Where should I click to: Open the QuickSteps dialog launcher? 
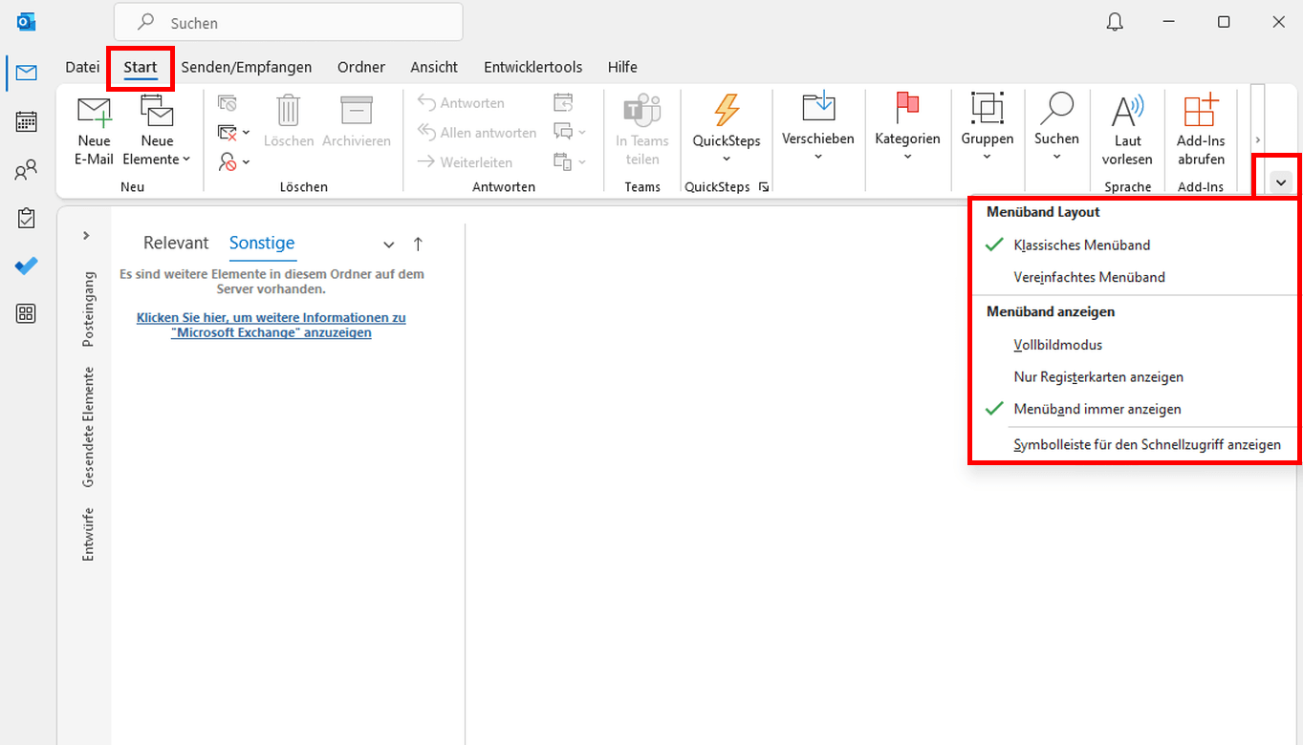pyautogui.click(x=764, y=187)
